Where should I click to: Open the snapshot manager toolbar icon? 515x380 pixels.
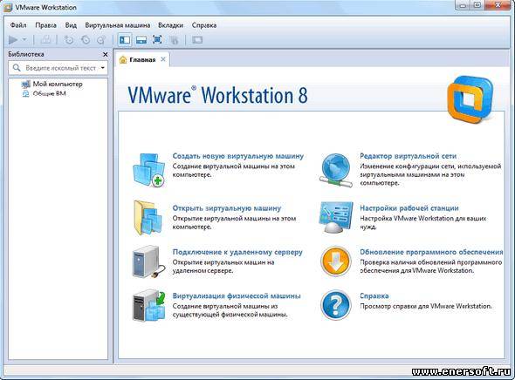pos(101,40)
